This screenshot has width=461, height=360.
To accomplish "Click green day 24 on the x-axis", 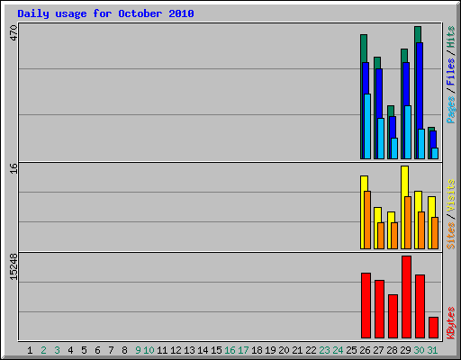I will point(338,350).
